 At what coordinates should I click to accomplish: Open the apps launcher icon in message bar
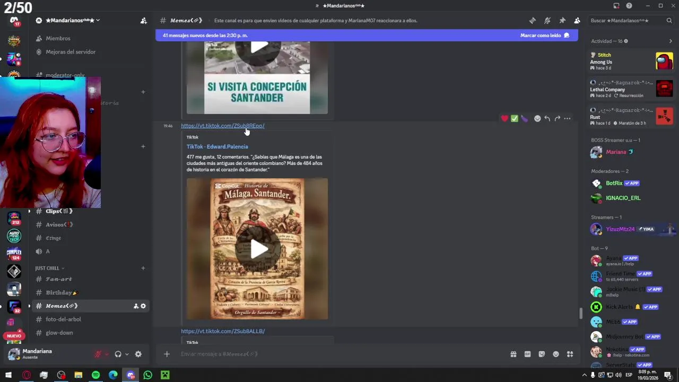point(570,354)
